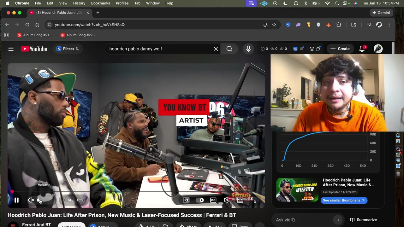Viewport: 404px width, 227px height.
Task: Open the vidIQ trophy icon
Action: tap(312, 49)
